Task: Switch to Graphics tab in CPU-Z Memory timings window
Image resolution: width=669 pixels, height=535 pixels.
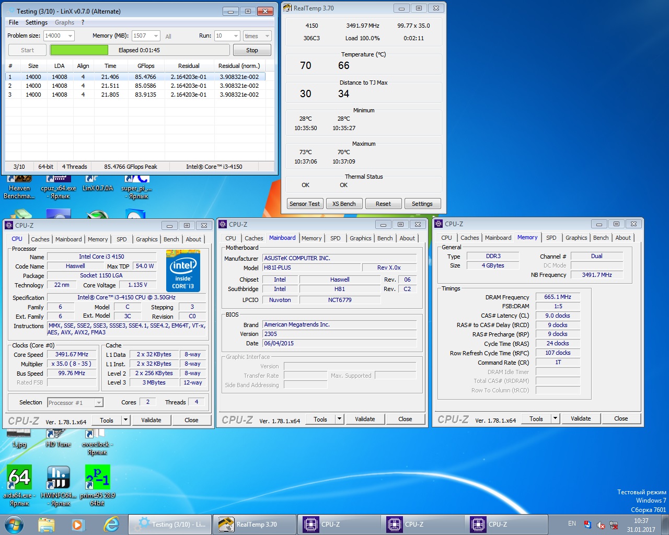Action: 576,238
